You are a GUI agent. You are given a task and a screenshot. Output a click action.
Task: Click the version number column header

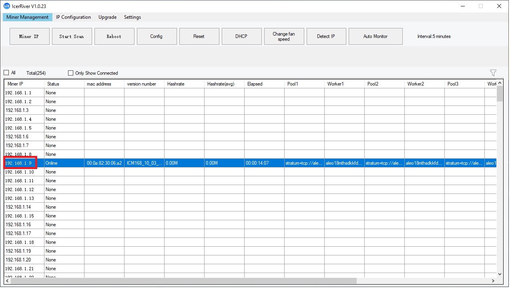145,84
